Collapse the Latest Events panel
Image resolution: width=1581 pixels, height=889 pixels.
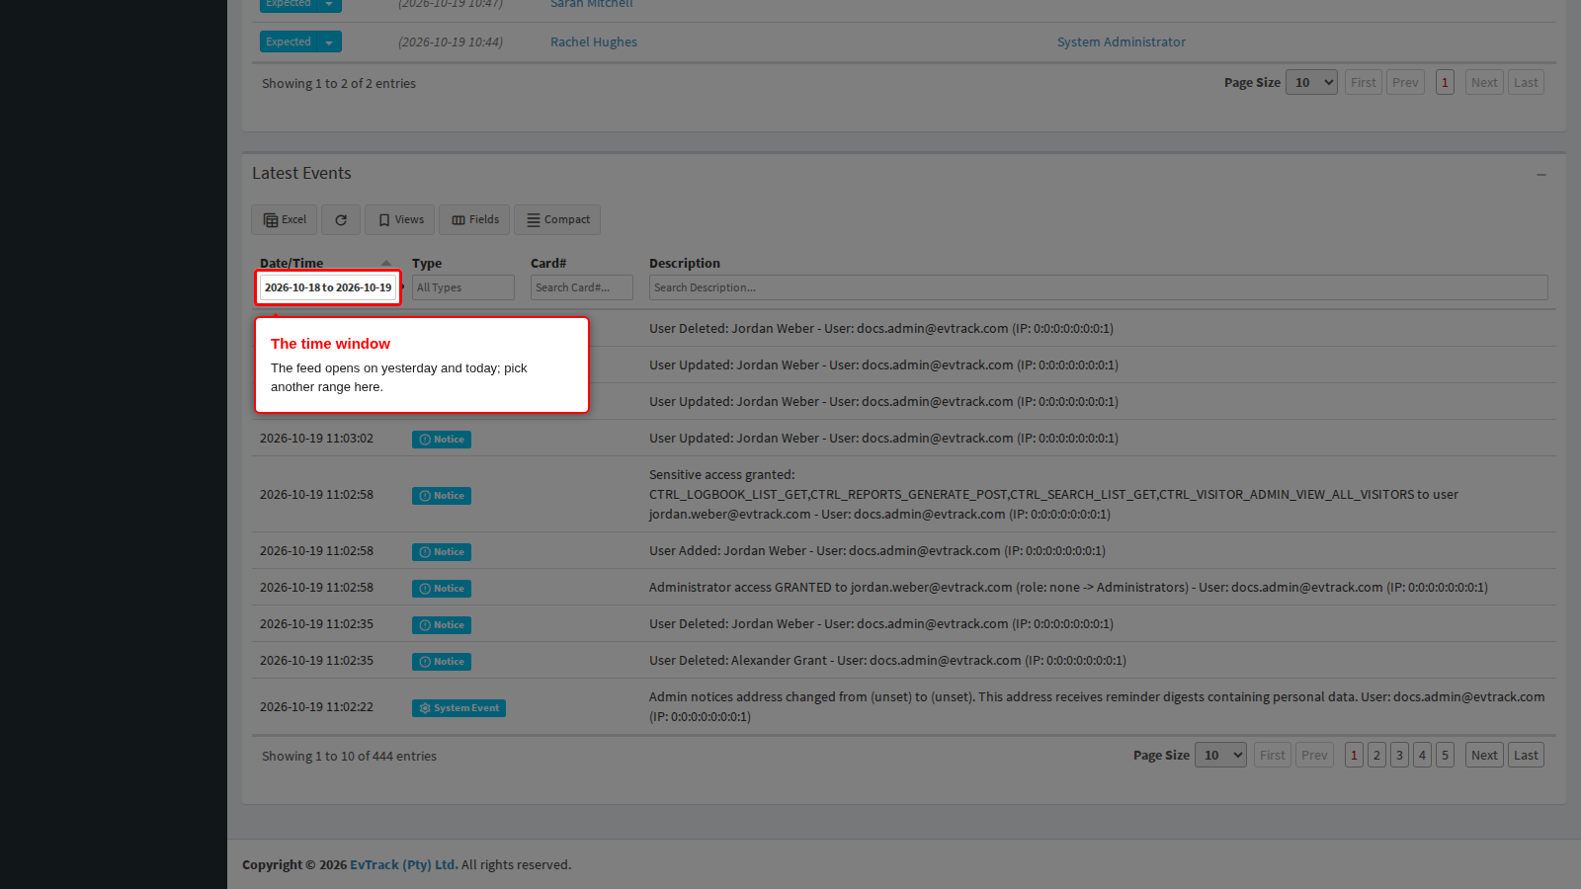(1541, 175)
